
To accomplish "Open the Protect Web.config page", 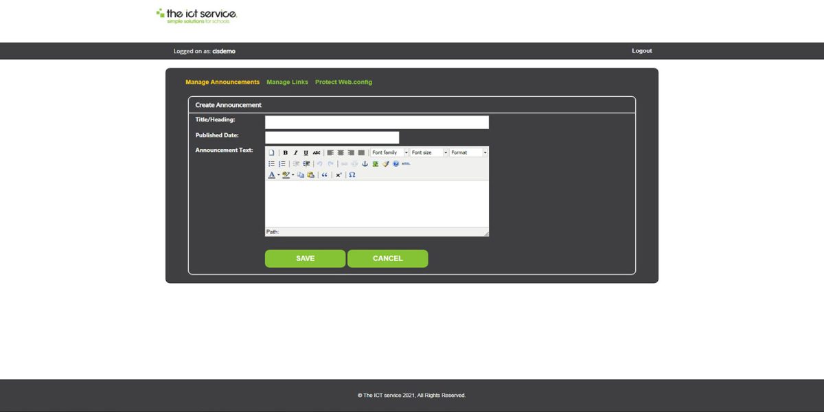I will [x=343, y=82].
